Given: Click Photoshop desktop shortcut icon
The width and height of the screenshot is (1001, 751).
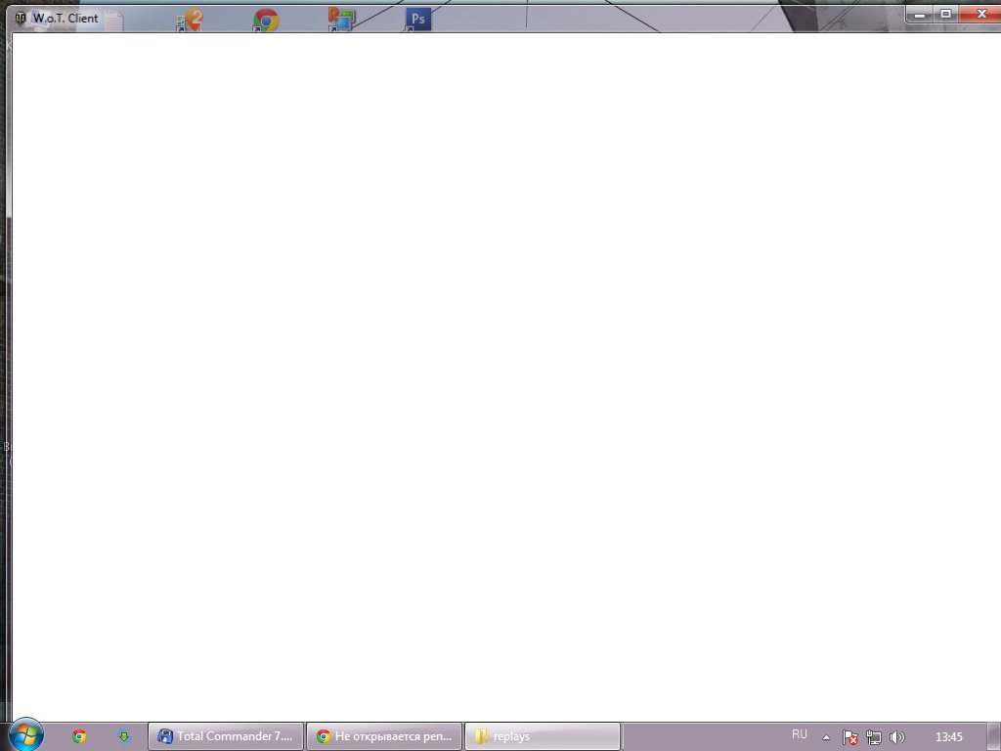Looking at the screenshot, I should 418,20.
